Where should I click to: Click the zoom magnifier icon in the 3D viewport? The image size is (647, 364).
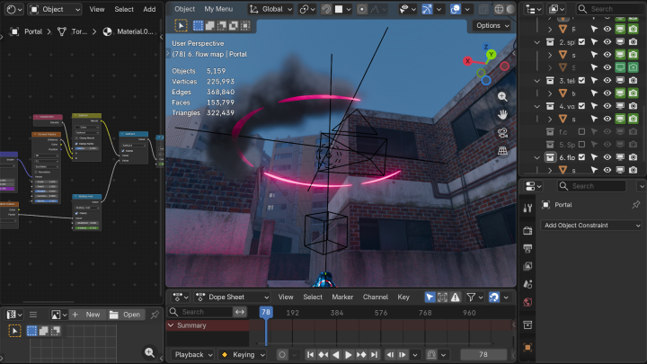(x=502, y=96)
